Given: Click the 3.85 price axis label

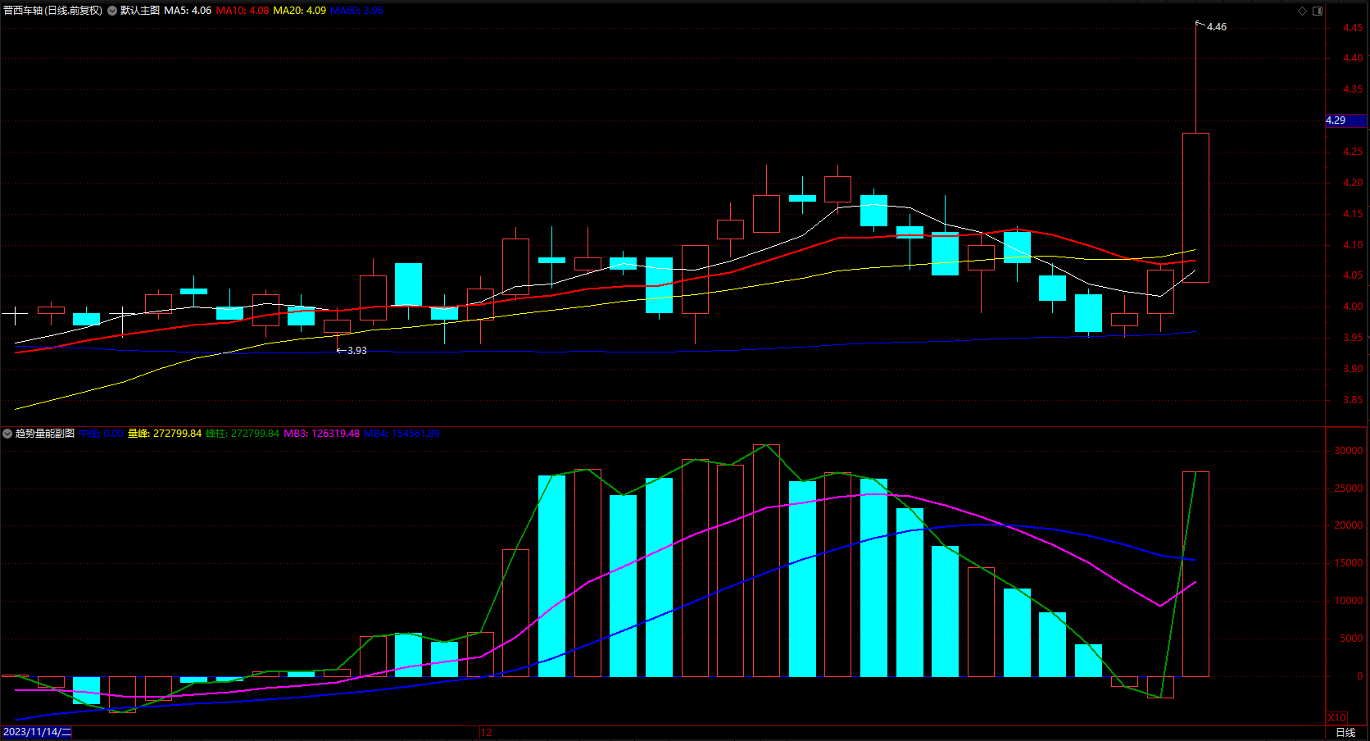Looking at the screenshot, I should (x=1353, y=400).
